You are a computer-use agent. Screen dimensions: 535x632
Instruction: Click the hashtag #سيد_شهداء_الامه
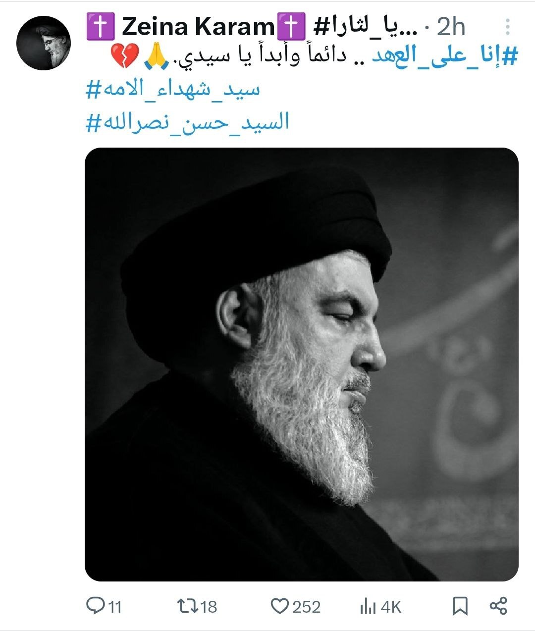173,90
